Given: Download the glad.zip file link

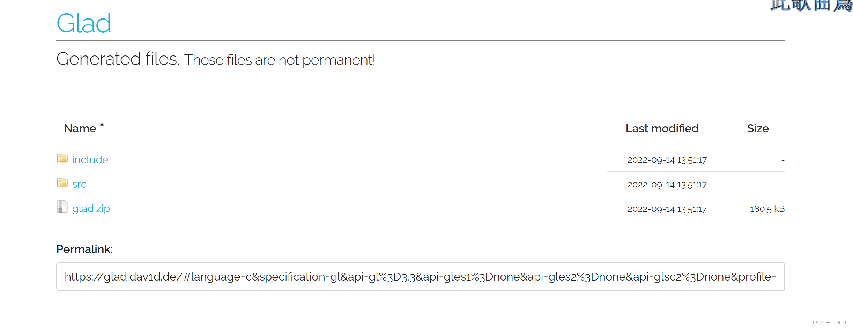Looking at the screenshot, I should [91, 209].
